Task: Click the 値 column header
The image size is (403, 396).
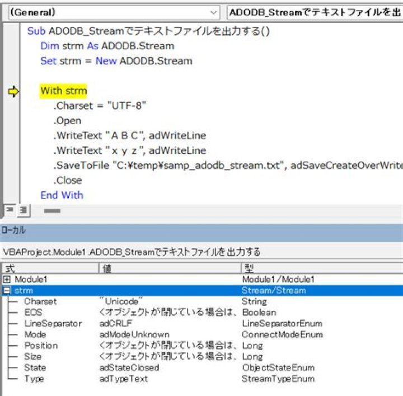Action: pos(170,268)
